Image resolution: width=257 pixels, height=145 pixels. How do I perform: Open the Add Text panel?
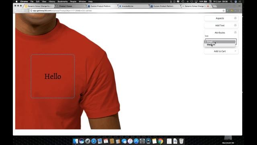221,25
